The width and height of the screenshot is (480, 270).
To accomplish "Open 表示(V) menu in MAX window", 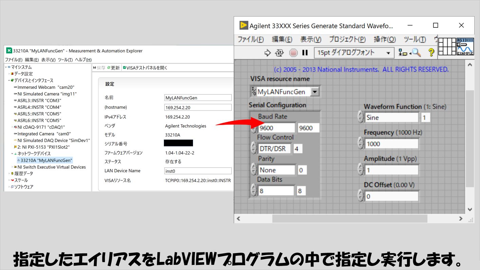I will [49, 60].
